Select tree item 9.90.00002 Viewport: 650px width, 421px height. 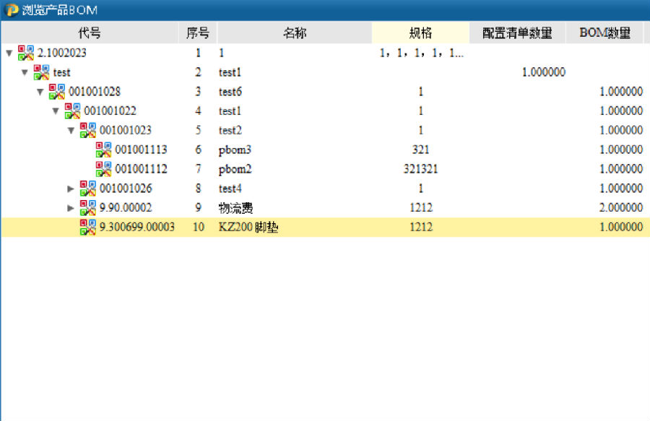click(126, 207)
